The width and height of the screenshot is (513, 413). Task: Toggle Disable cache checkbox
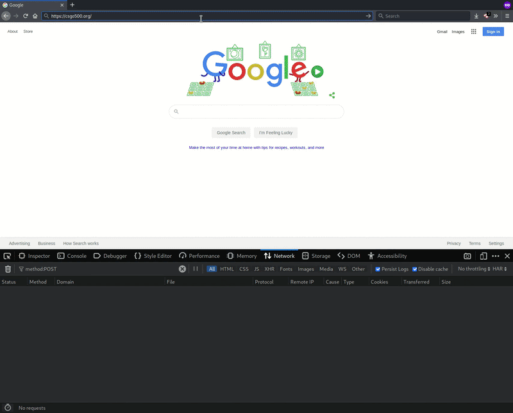(x=414, y=269)
